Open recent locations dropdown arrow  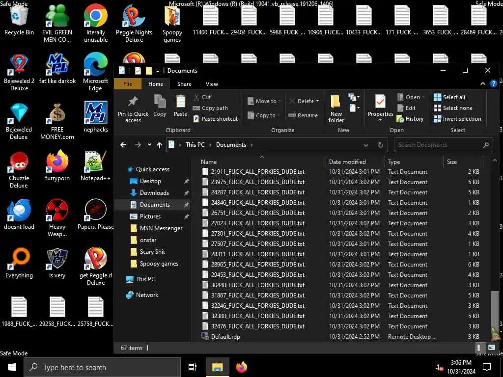tap(149, 145)
